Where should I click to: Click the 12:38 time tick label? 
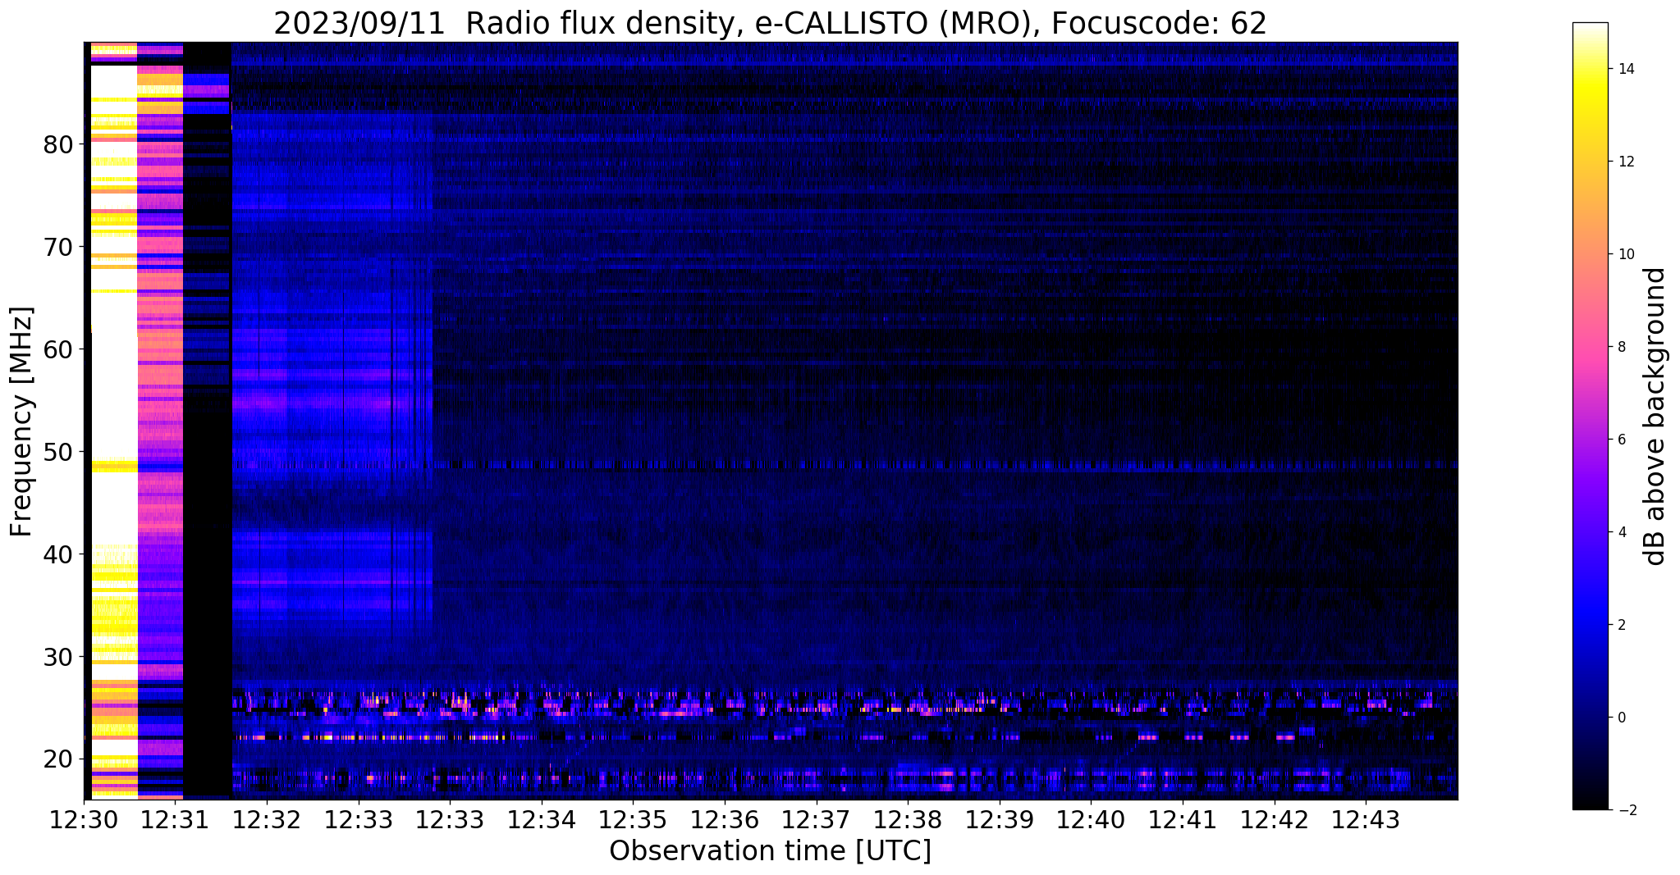click(908, 820)
